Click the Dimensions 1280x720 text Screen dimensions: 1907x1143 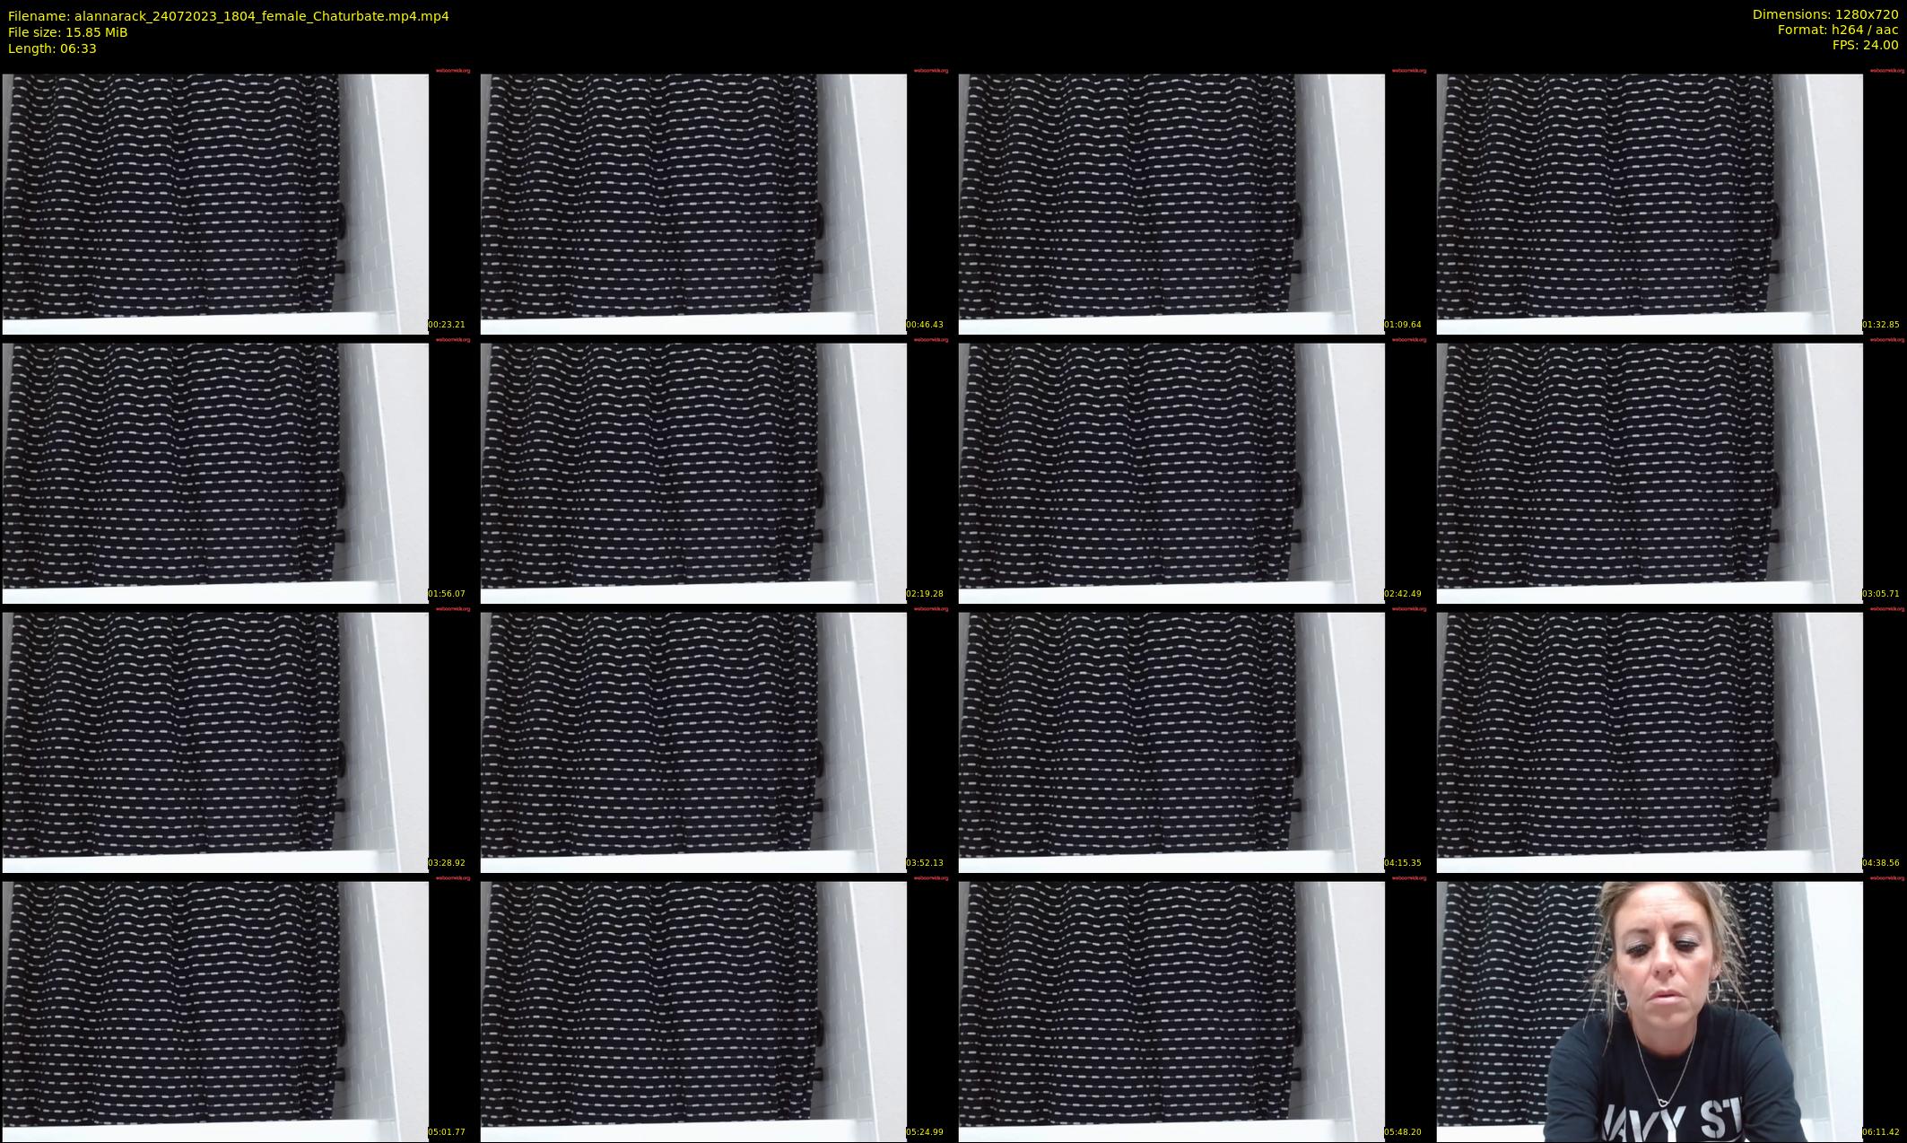[x=1825, y=14]
